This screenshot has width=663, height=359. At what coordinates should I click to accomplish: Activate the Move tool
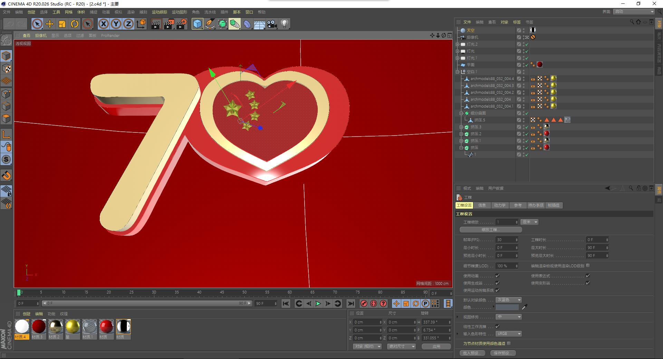50,24
